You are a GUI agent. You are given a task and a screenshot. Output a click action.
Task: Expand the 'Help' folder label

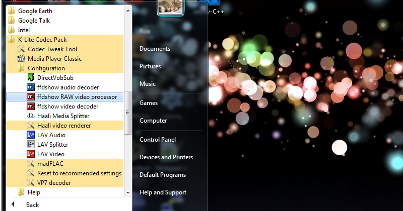[34, 192]
